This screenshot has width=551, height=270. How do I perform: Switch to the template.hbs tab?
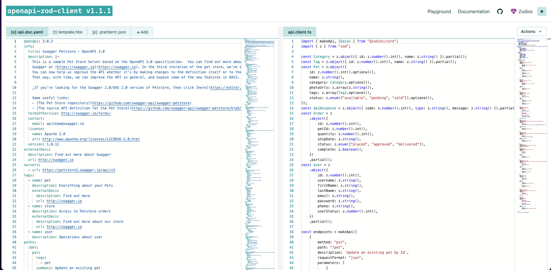(x=67, y=32)
